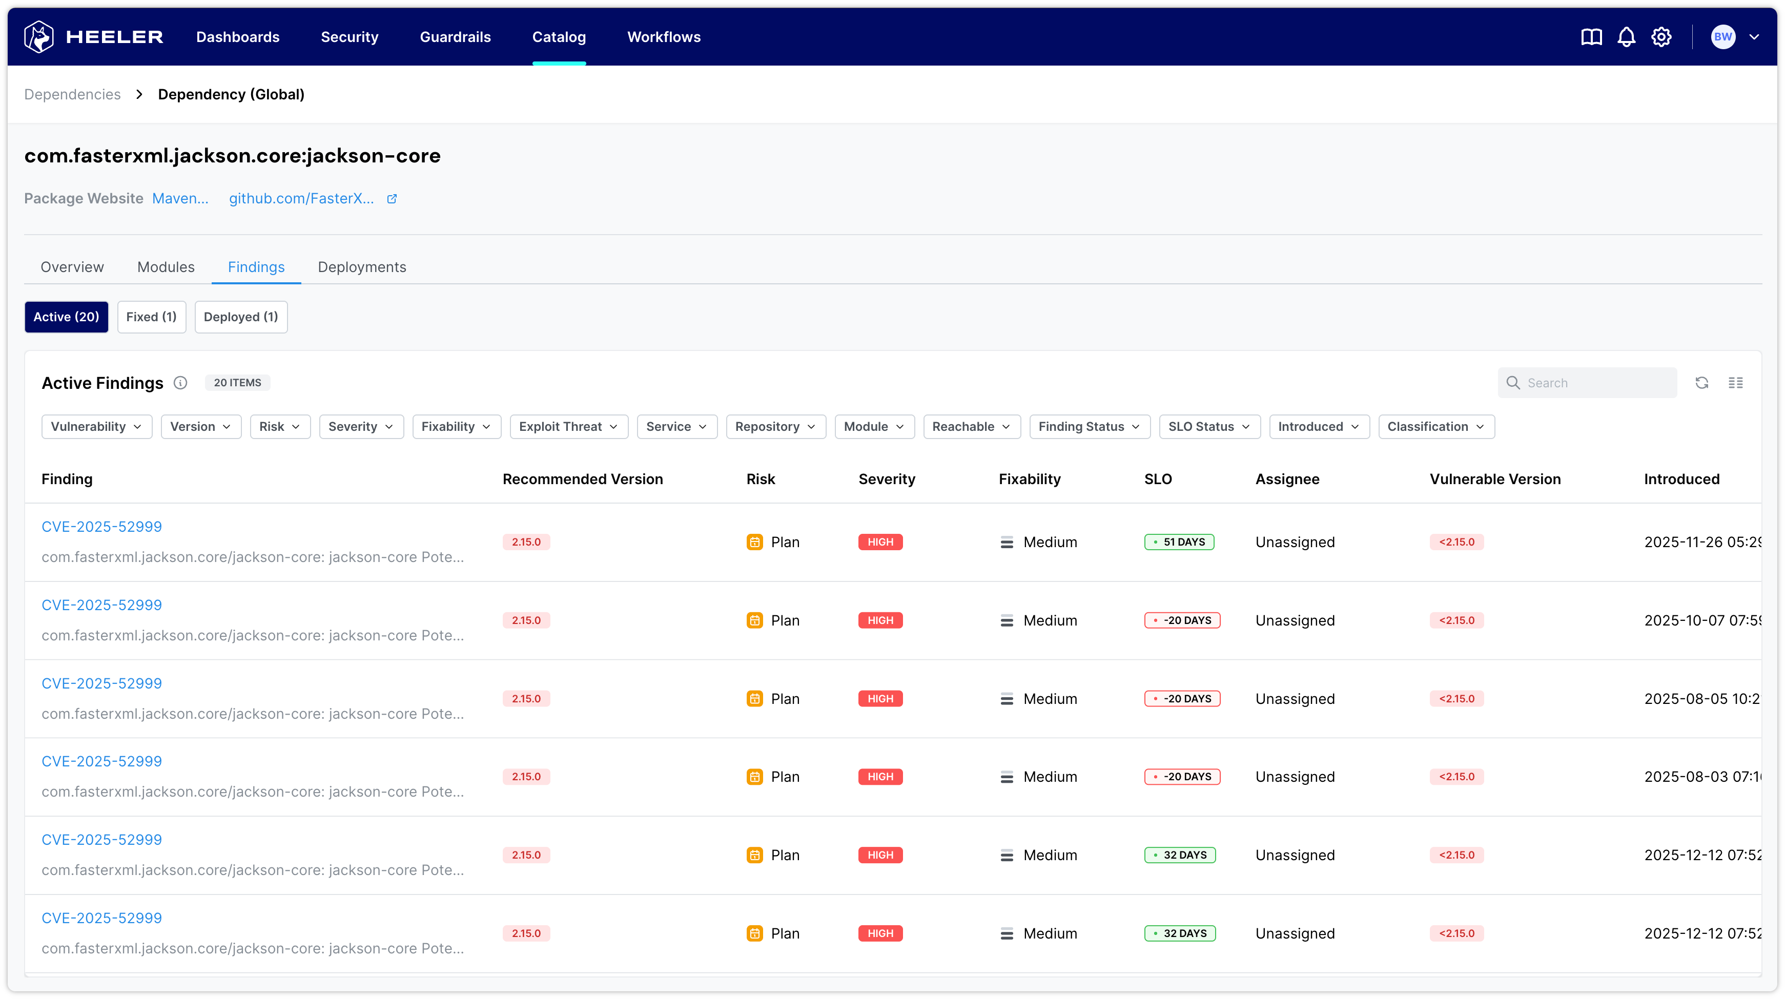Open the Guardrails menu

click(x=455, y=37)
